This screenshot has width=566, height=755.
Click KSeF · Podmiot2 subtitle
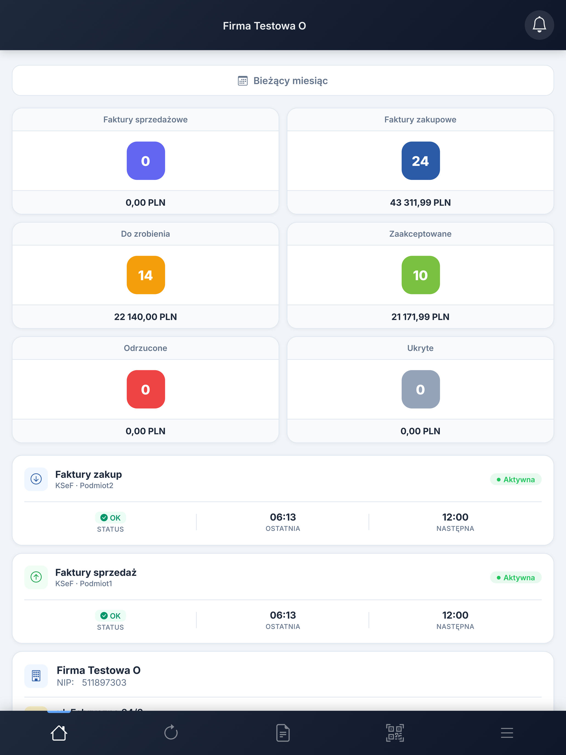point(84,486)
